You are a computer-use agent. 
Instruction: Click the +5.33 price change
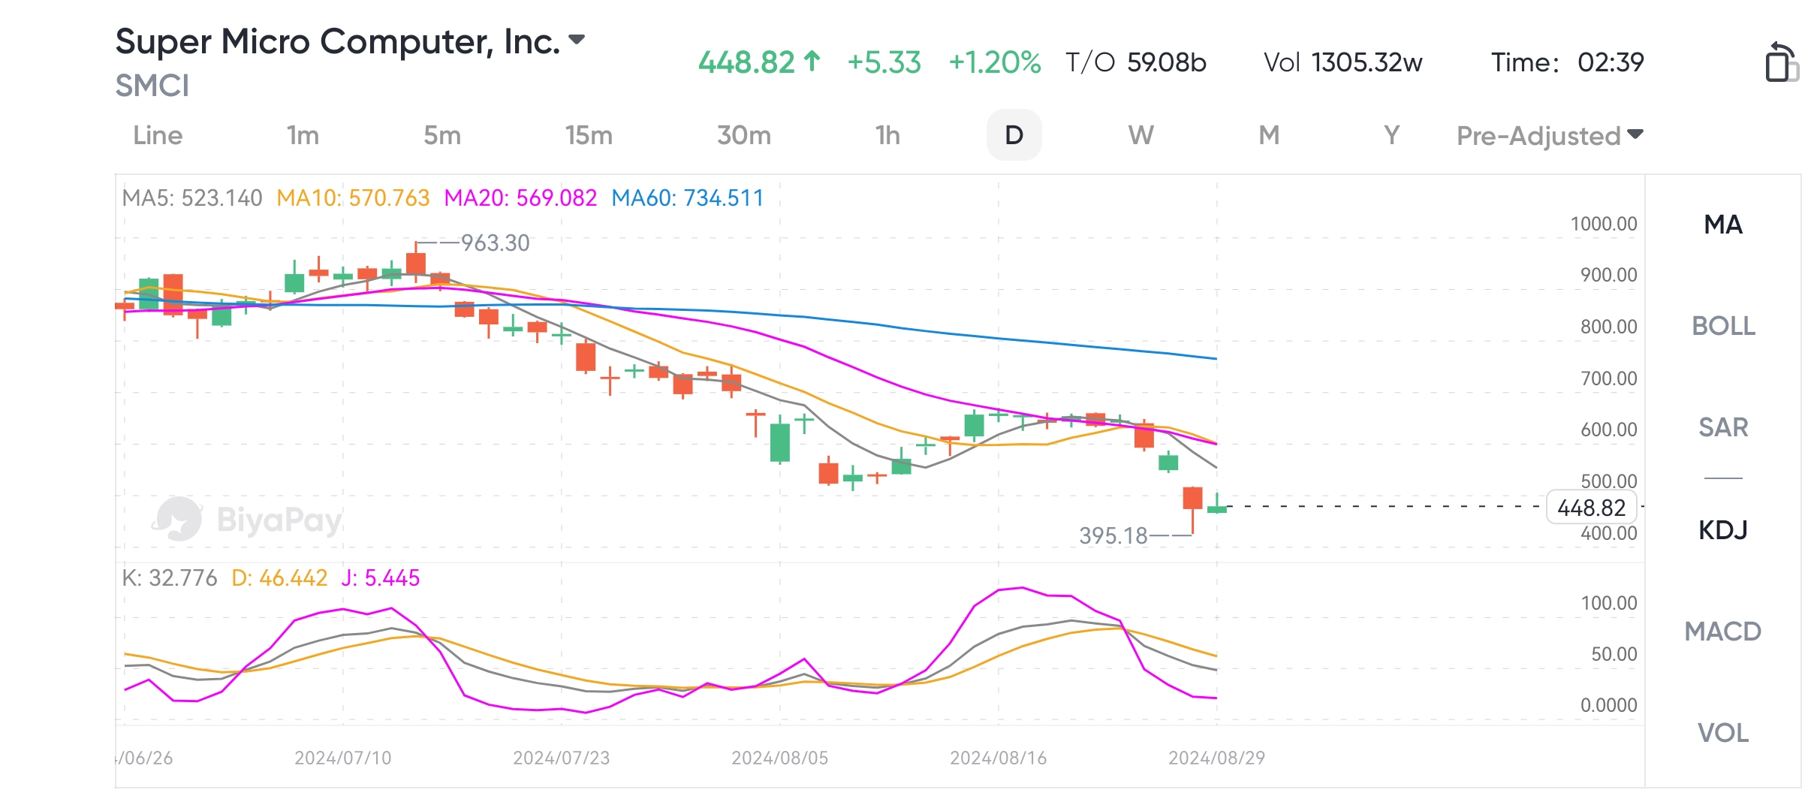(x=884, y=62)
